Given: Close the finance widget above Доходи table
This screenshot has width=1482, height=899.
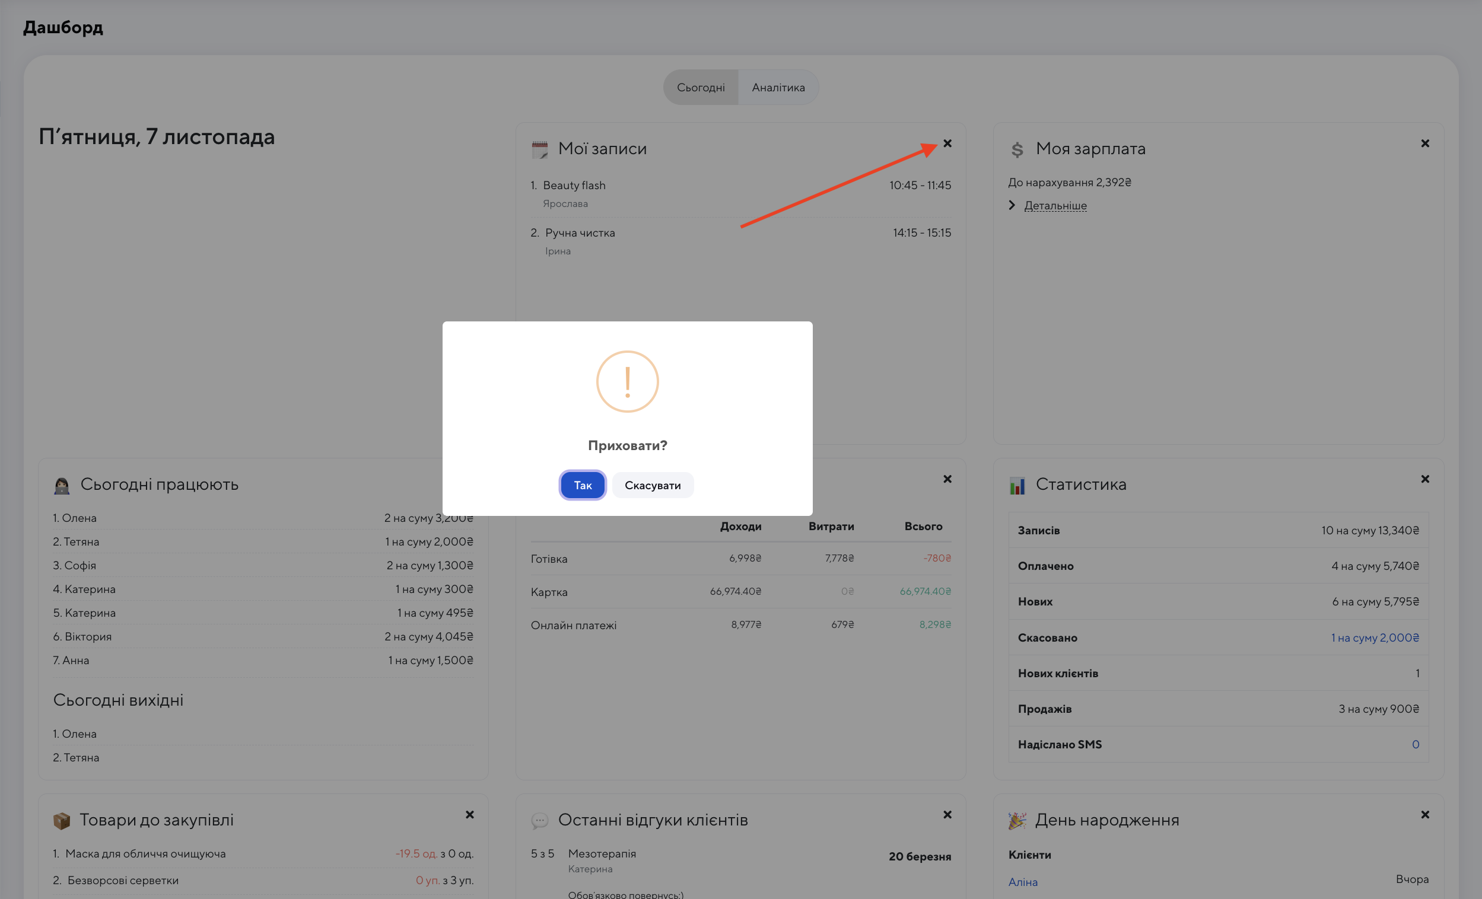Looking at the screenshot, I should pos(947,479).
